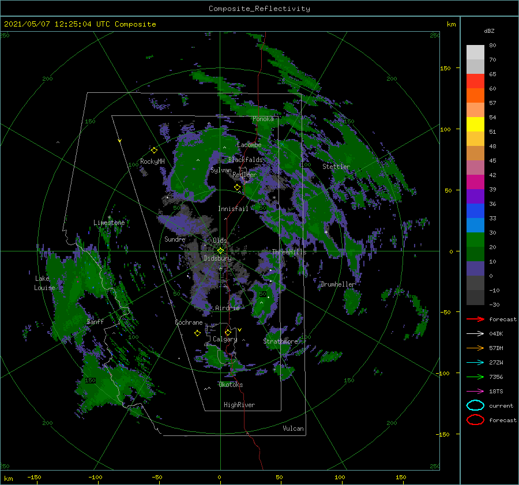Viewport: 519px width, 485px height.
Task: Click the Limestone label on the map
Action: click(x=109, y=223)
